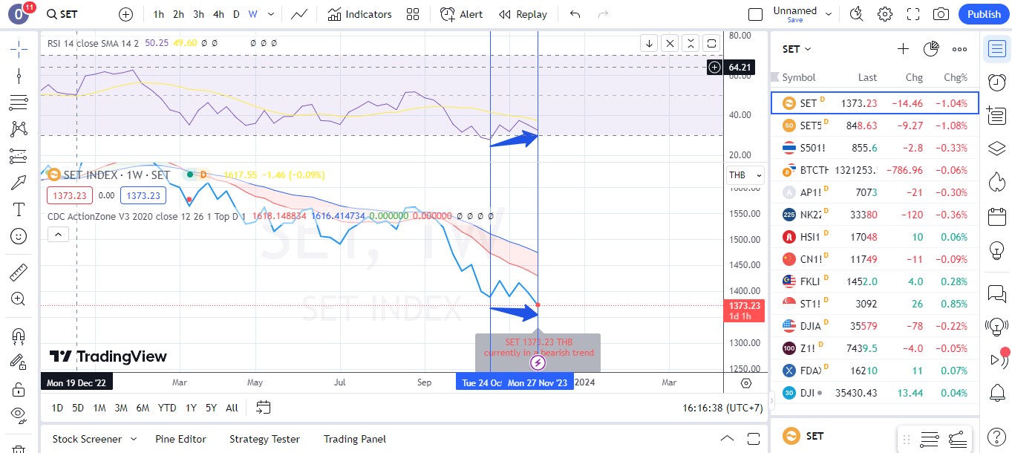Select the YTD date range
This screenshot has height=453, width=1012.
click(167, 408)
